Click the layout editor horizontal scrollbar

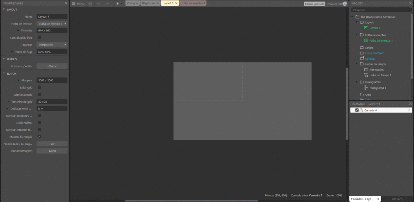[x=191, y=200]
